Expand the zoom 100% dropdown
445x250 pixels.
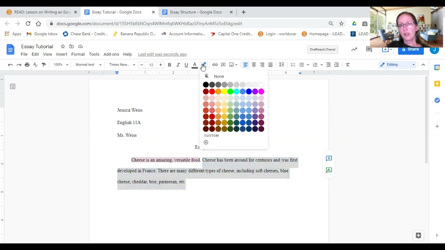(61, 65)
